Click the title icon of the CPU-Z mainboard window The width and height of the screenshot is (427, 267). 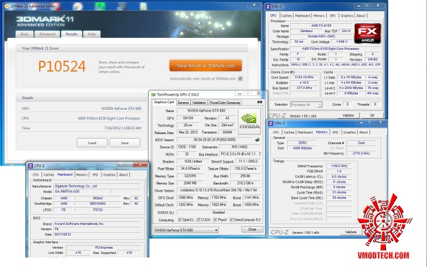tap(30, 166)
